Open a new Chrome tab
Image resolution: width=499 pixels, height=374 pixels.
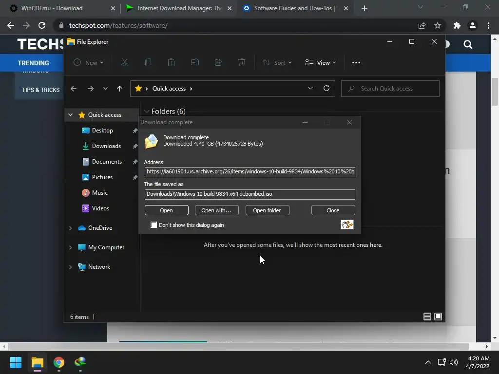[x=365, y=8]
